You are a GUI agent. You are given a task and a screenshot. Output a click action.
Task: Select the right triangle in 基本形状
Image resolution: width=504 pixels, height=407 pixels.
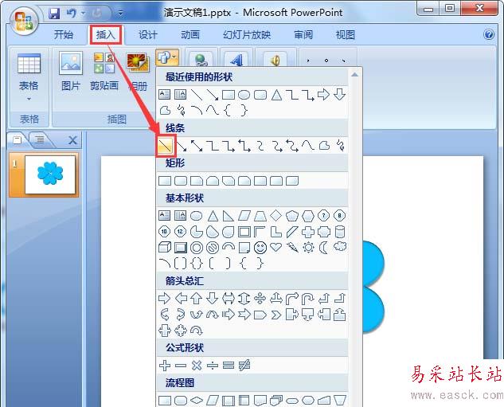pos(229,216)
